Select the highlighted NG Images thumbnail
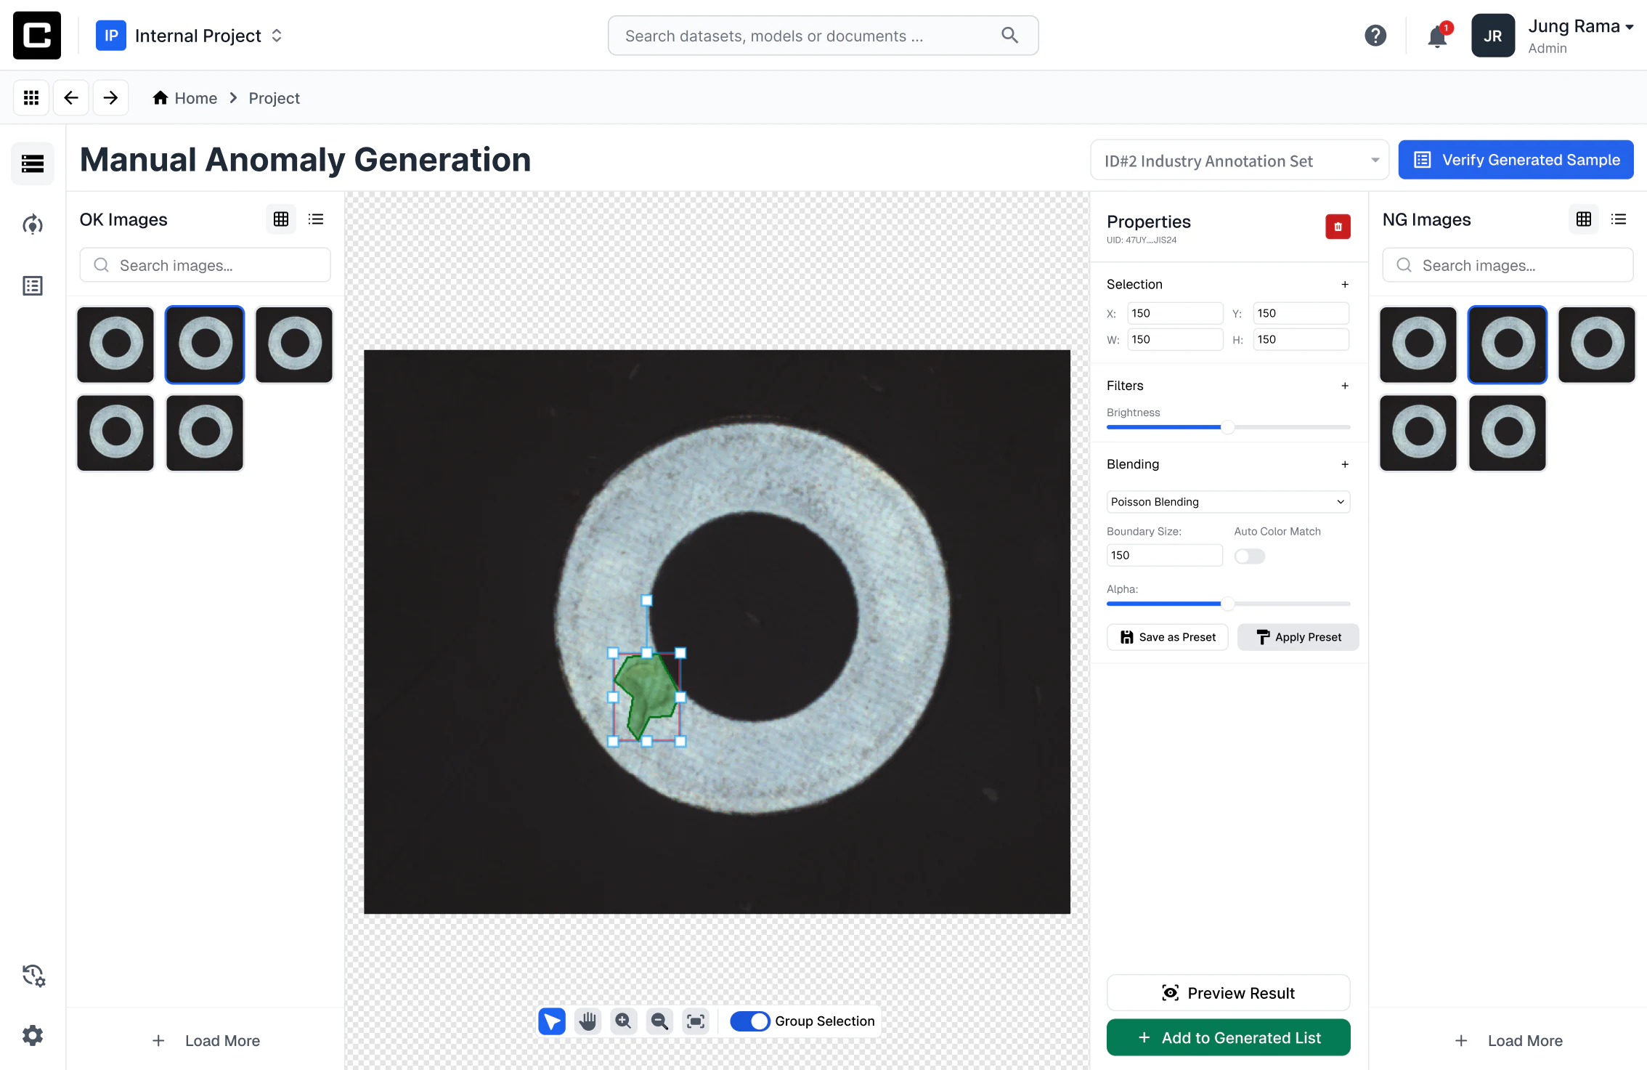Image resolution: width=1647 pixels, height=1070 pixels. click(x=1508, y=344)
